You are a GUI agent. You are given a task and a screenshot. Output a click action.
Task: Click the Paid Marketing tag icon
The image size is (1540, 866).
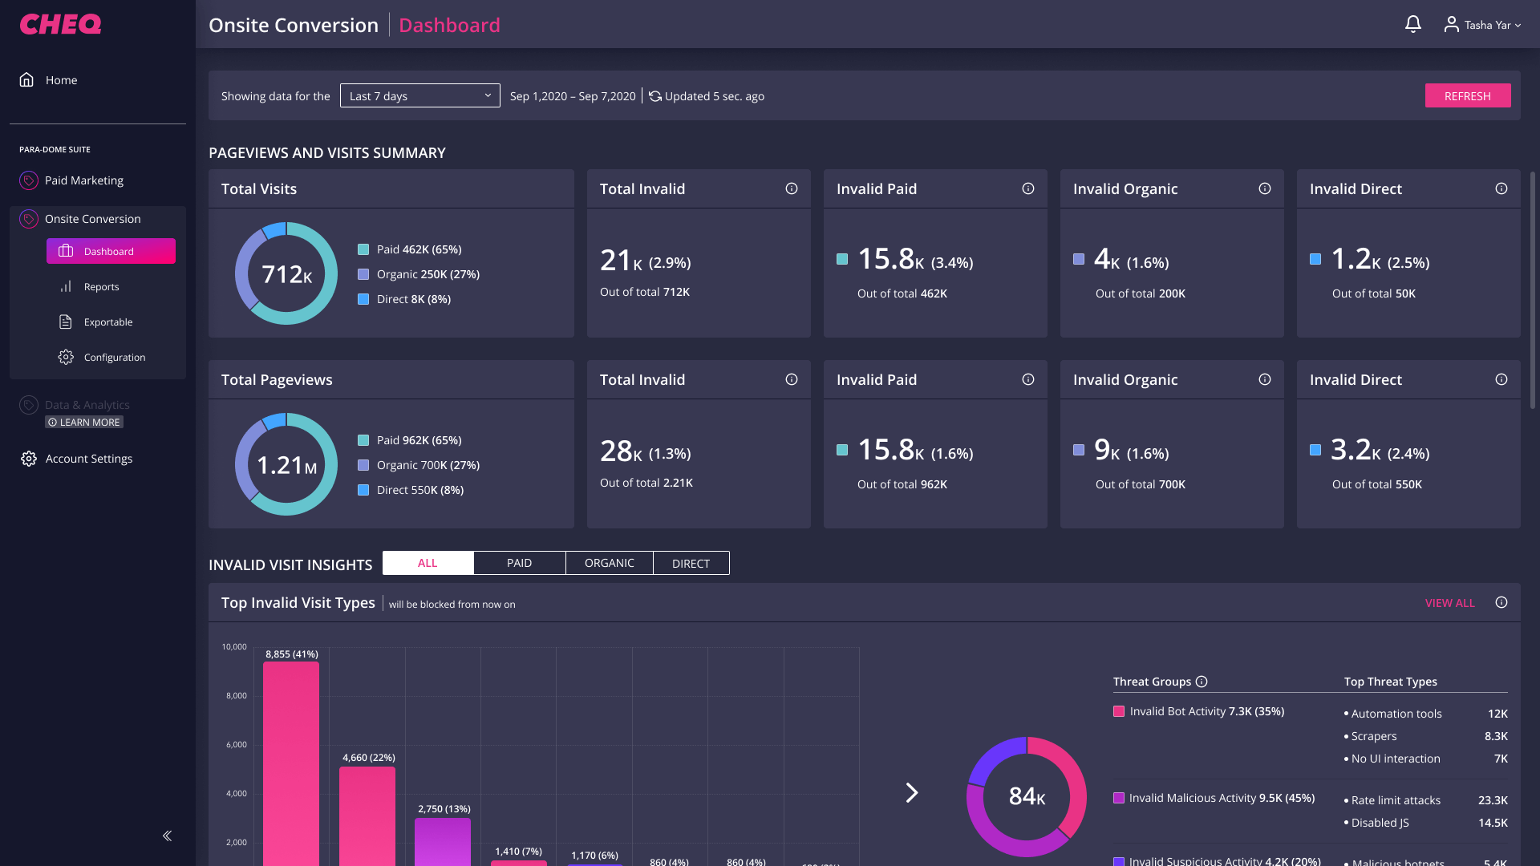[x=29, y=180]
